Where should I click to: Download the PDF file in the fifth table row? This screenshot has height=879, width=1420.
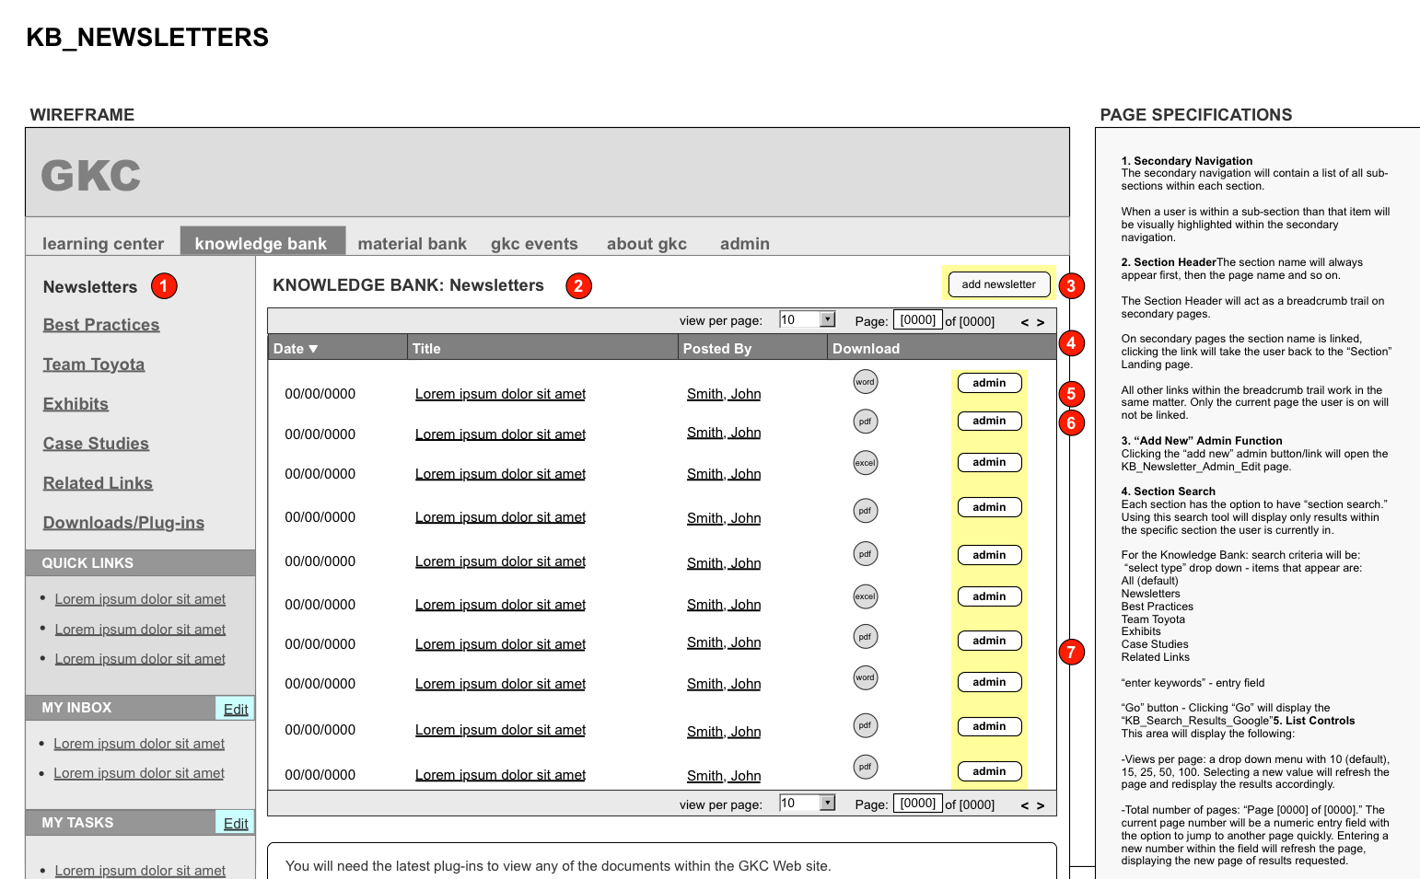[x=865, y=554]
